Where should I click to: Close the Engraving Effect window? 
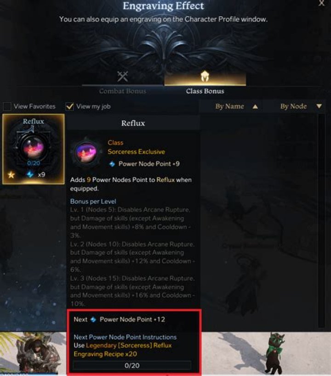tap(322, 3)
